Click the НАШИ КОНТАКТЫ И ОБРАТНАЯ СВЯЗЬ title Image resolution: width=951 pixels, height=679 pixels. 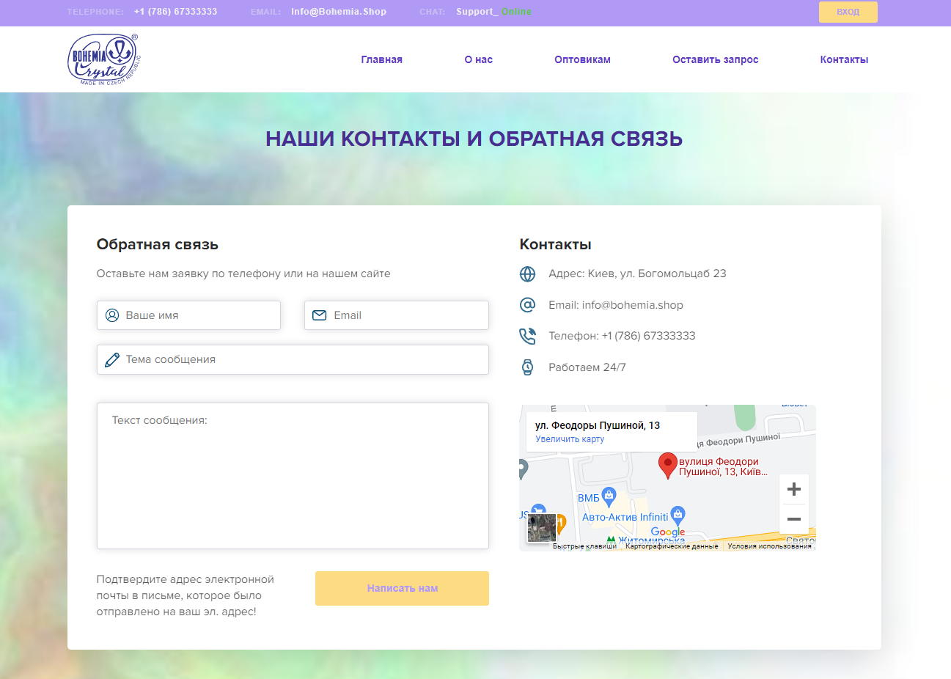(474, 139)
